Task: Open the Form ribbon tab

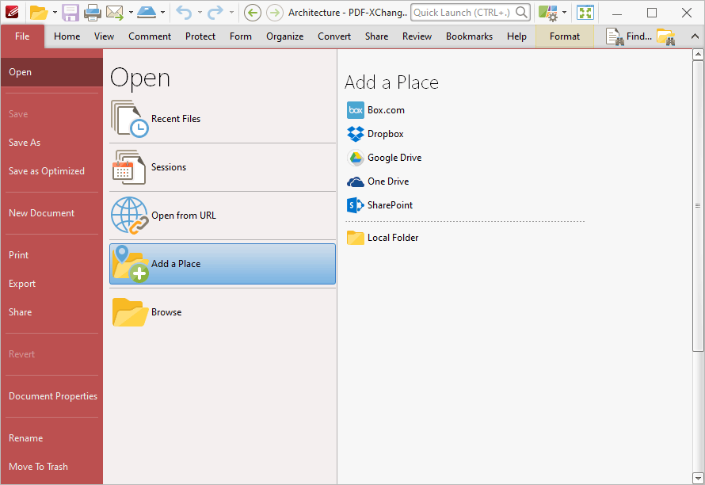Action: 241,36
